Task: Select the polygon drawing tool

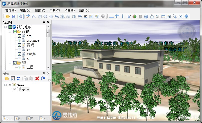Action: pyautogui.click(x=39, y=16)
